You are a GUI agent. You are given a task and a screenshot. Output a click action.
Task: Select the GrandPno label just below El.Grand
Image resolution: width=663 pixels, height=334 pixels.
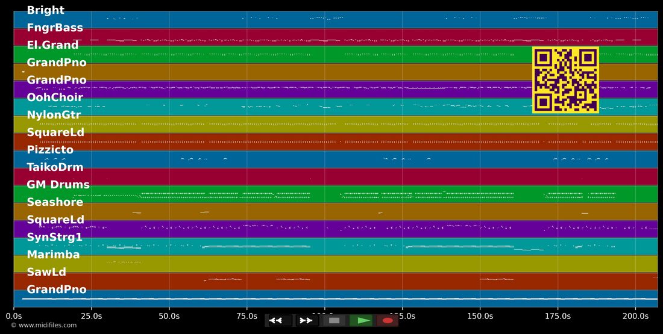pyautogui.click(x=57, y=63)
